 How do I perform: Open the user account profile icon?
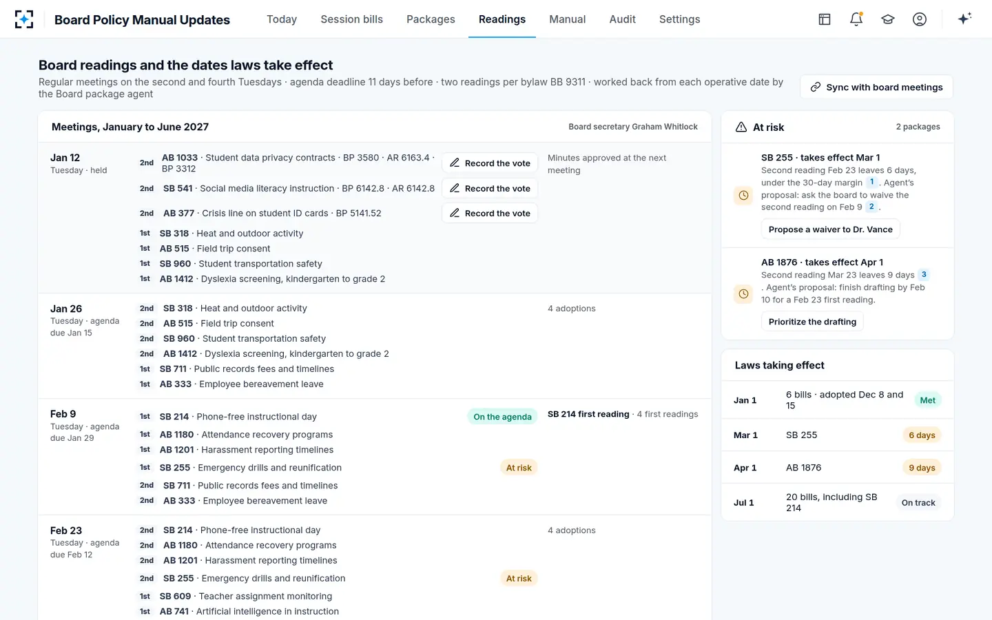point(920,19)
